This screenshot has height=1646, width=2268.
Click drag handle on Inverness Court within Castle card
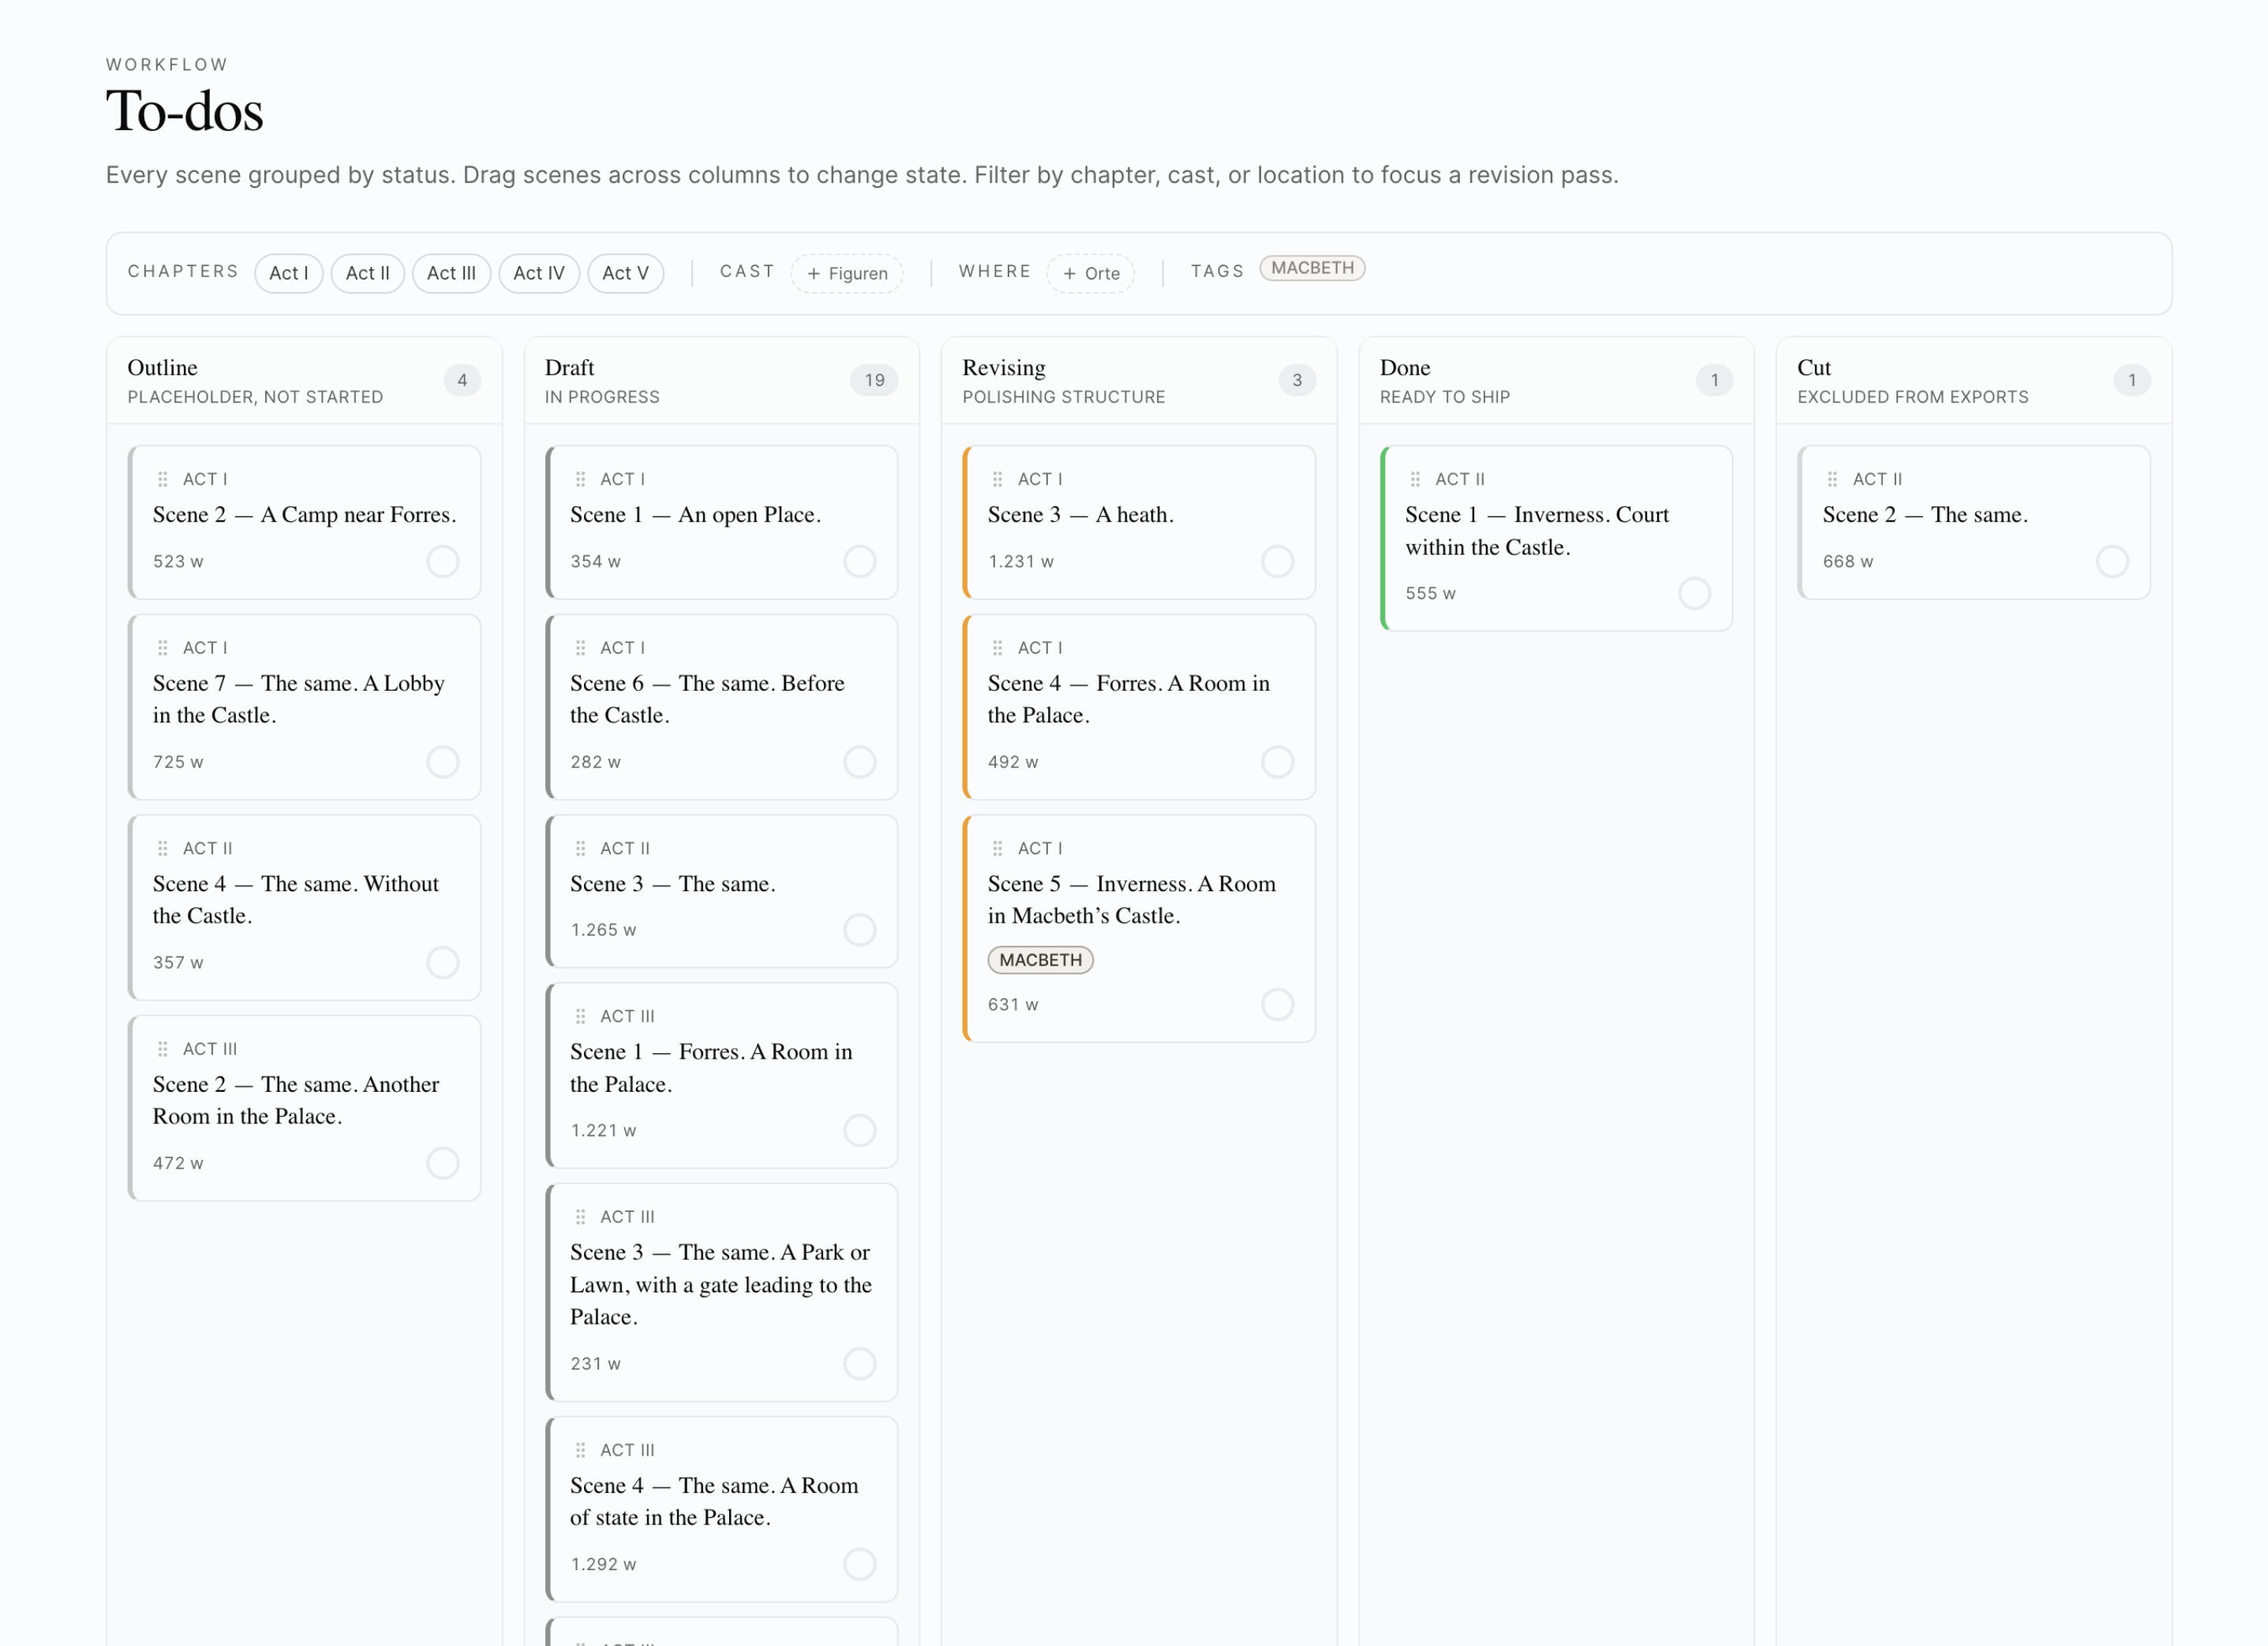click(1415, 479)
